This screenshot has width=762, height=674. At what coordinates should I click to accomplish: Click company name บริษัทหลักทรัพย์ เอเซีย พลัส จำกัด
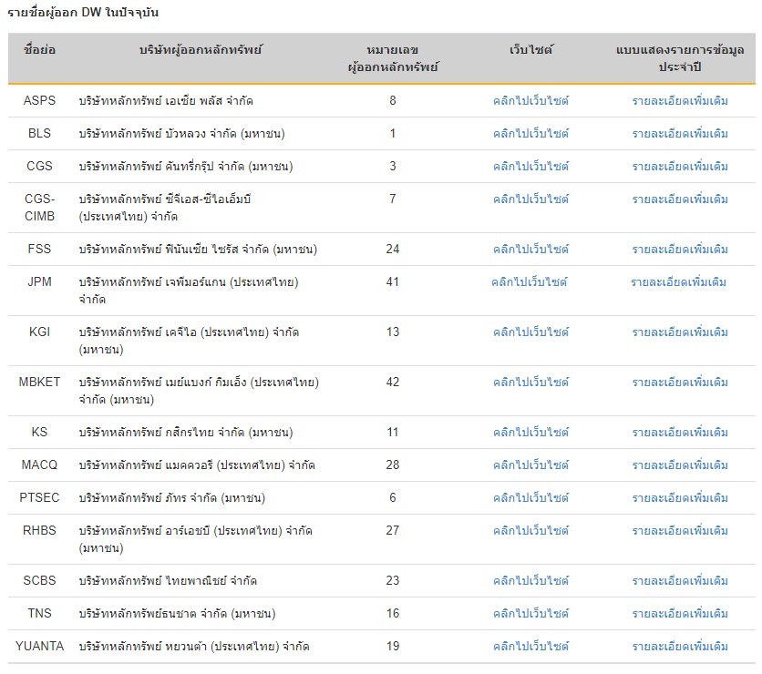pyautogui.click(x=166, y=101)
